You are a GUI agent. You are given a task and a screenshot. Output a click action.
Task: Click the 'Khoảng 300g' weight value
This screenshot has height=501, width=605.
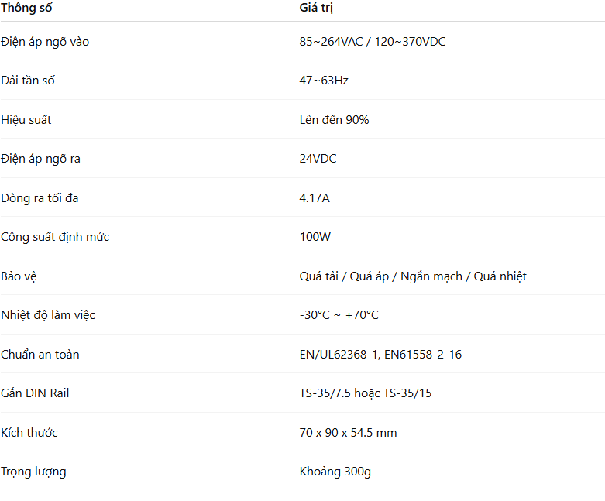point(335,472)
